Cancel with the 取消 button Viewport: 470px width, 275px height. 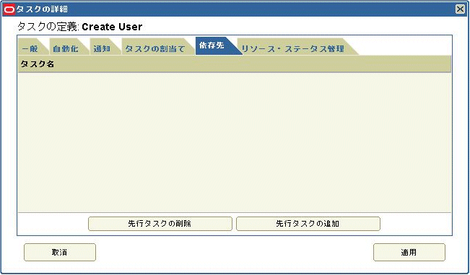tap(60, 252)
